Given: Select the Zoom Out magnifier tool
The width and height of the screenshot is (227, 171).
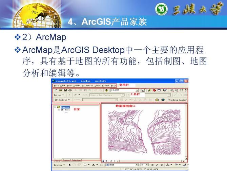Looking at the screenshot, I should pyautogui.click(x=177, y=90).
